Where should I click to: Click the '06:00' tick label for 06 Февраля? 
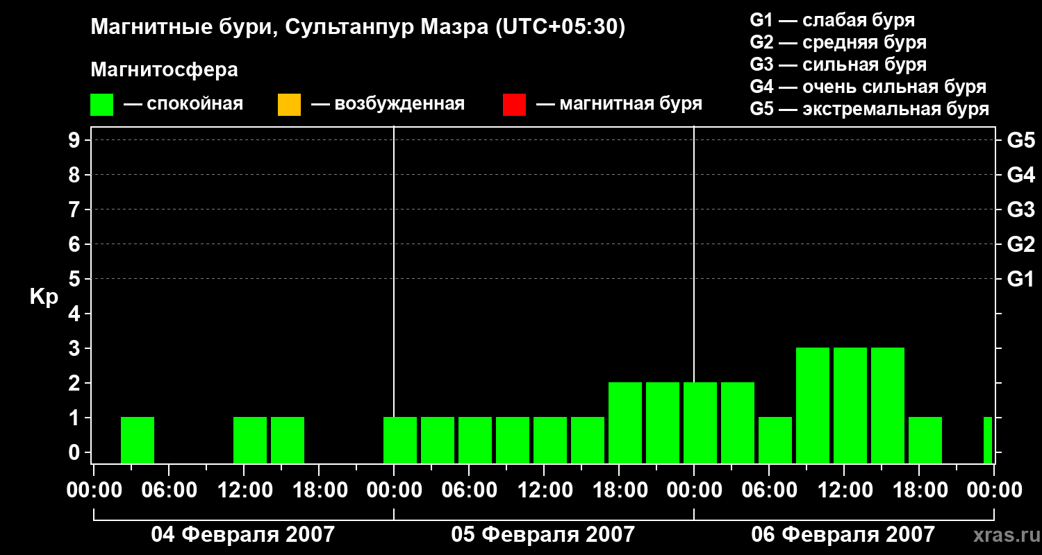coord(769,490)
